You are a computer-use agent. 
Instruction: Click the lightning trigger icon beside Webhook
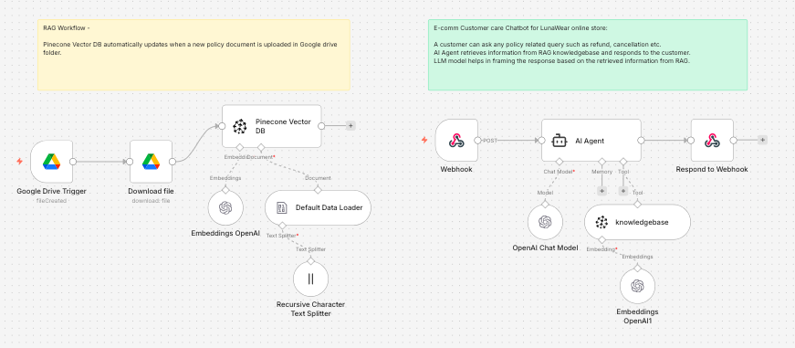[x=424, y=140]
